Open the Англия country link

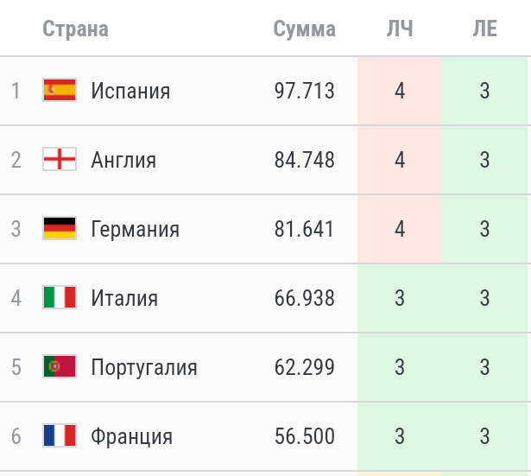click(x=123, y=160)
